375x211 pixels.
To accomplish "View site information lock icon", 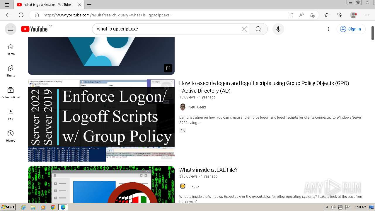I will pos(37,15).
